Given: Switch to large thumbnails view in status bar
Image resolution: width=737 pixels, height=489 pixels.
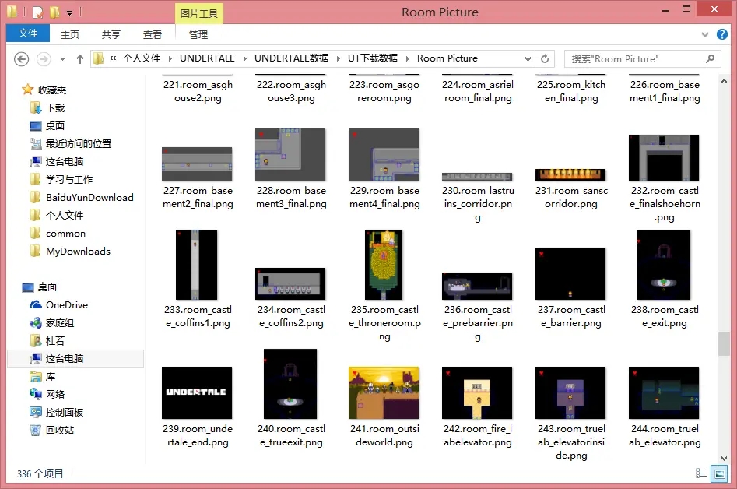Looking at the screenshot, I should [x=721, y=473].
